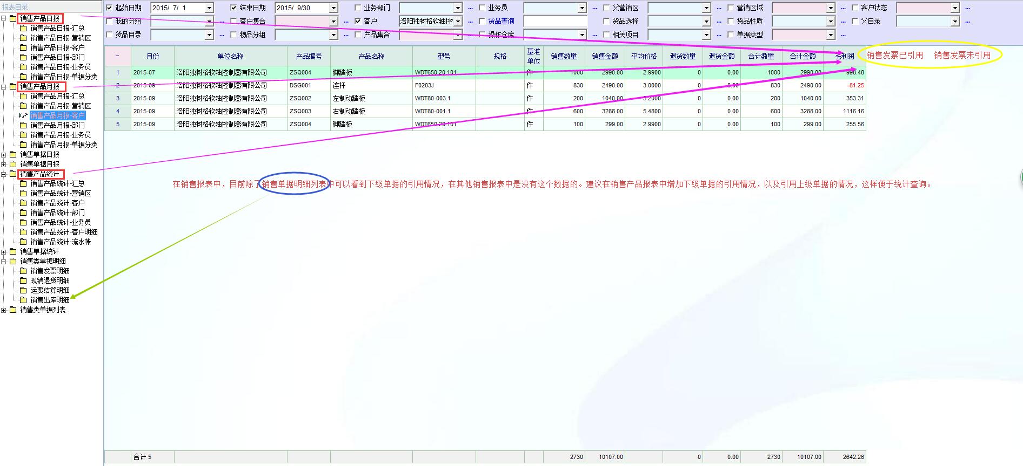Open the 结束日期 date dropdown
The height and width of the screenshot is (466, 1023).
[x=333, y=8]
